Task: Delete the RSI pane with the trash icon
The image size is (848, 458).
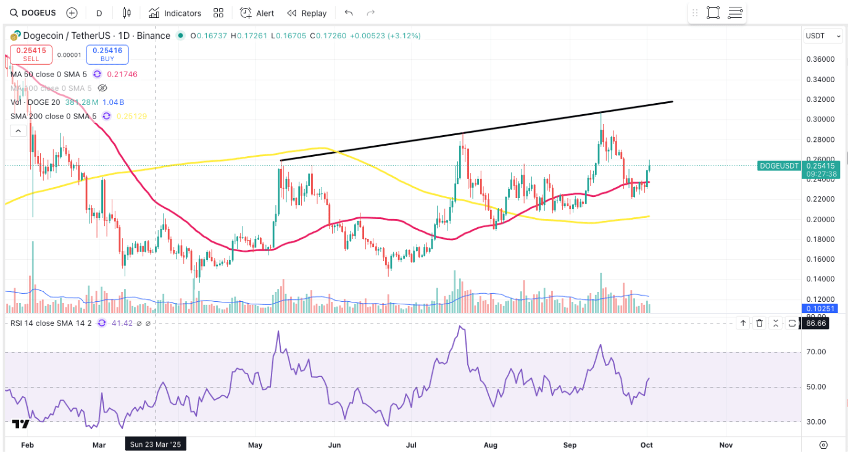Action: pos(760,323)
